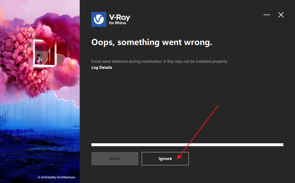Click the greyed-out Undo button

[115, 159]
